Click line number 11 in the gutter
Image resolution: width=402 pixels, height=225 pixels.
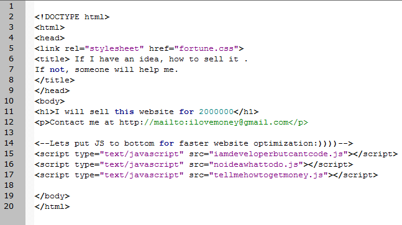[x=9, y=112]
